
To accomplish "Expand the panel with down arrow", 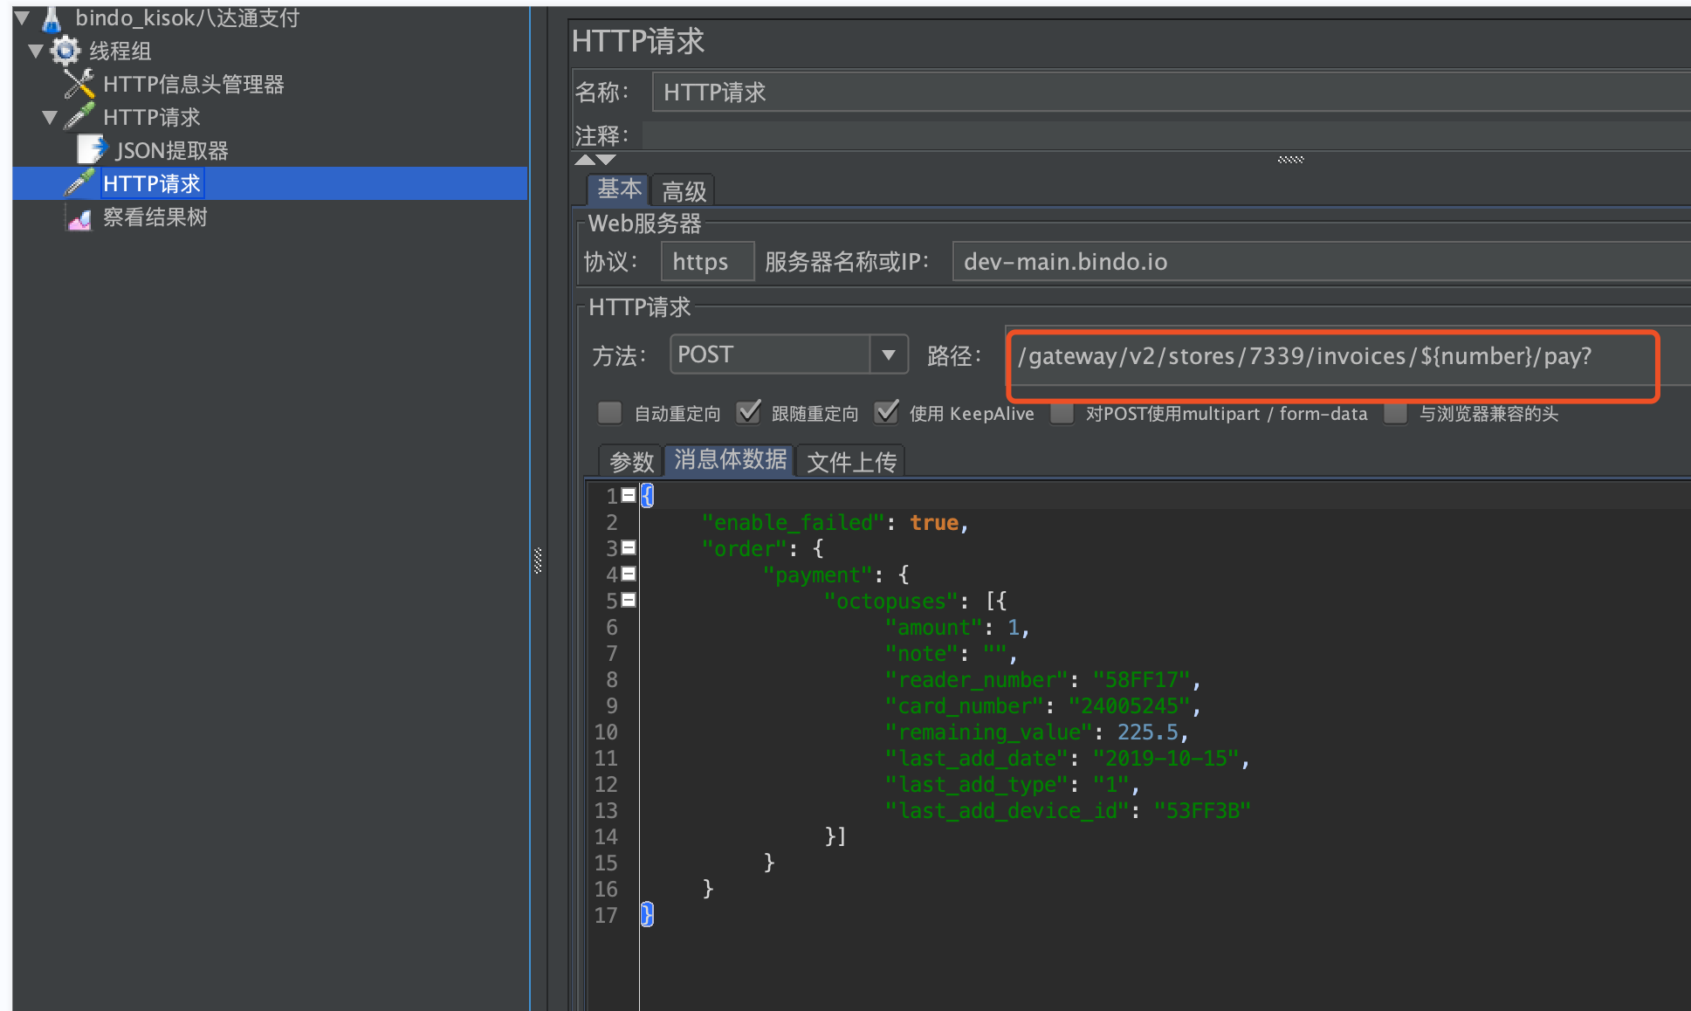I will pyautogui.click(x=606, y=160).
